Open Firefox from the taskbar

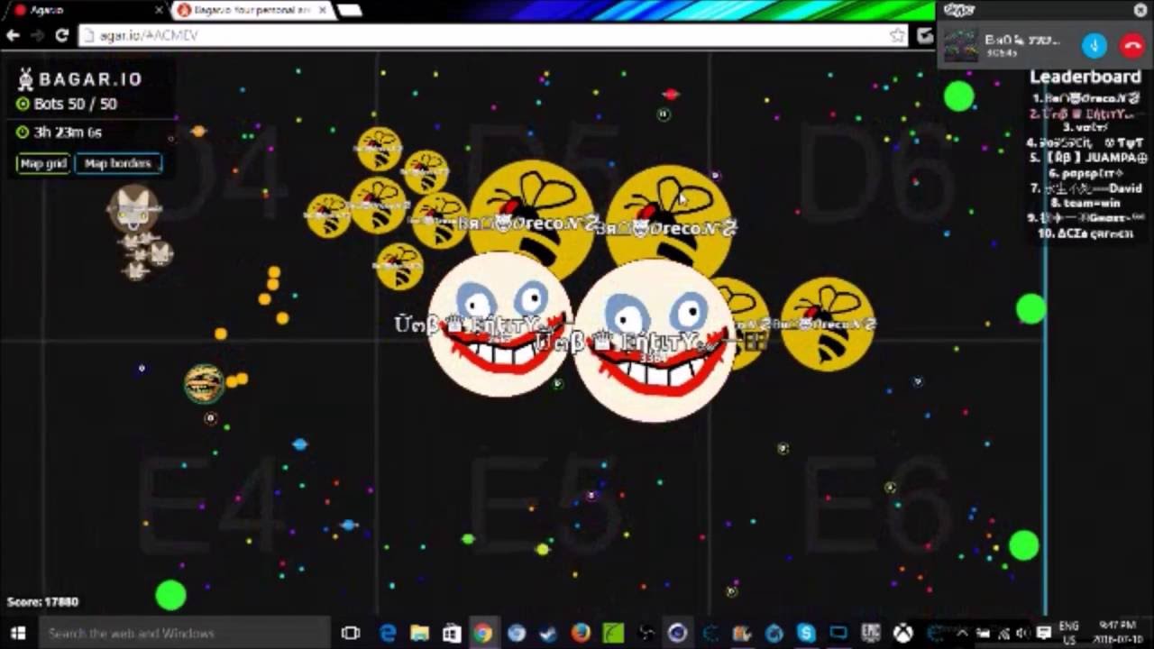(581, 633)
